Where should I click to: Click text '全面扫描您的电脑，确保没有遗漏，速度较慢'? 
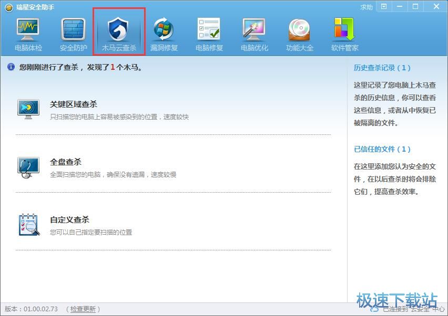[113, 175]
